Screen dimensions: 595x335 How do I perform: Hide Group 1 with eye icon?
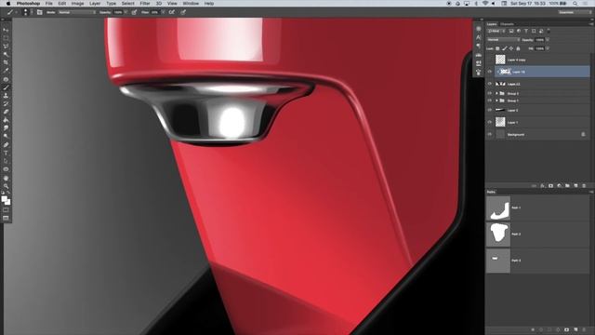tap(490, 100)
